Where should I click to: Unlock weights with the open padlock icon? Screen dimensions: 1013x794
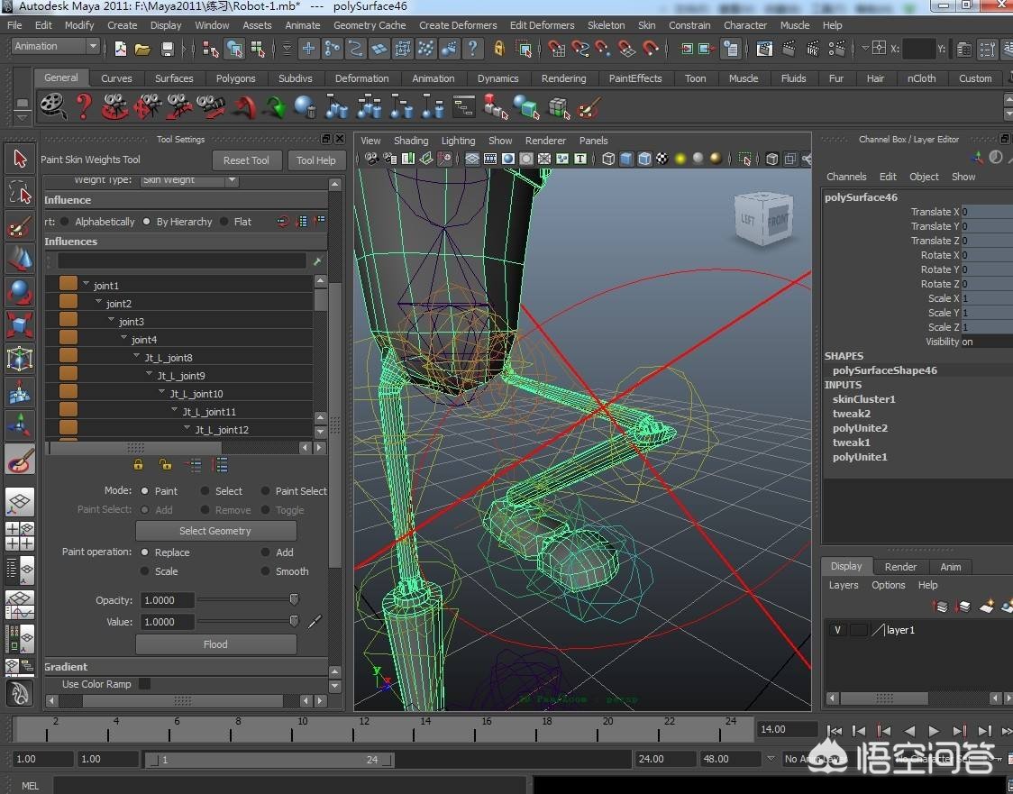(x=166, y=464)
